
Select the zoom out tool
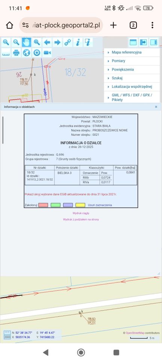pos(16,42)
